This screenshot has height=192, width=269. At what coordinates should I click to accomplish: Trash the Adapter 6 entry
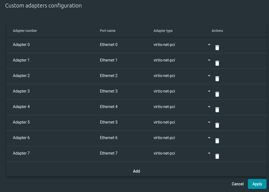click(x=217, y=141)
